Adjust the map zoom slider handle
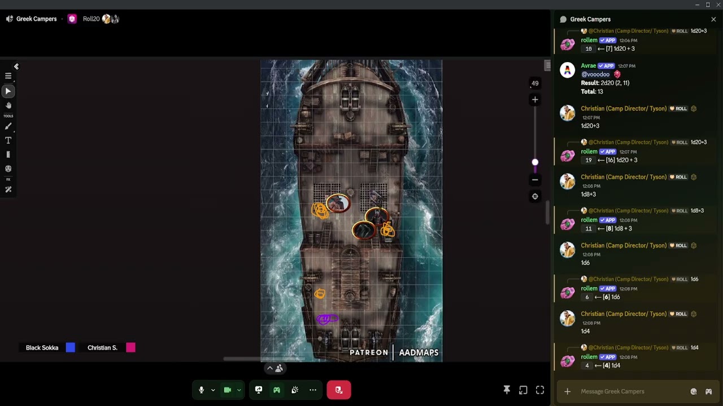The height and width of the screenshot is (406, 723). pos(535,162)
